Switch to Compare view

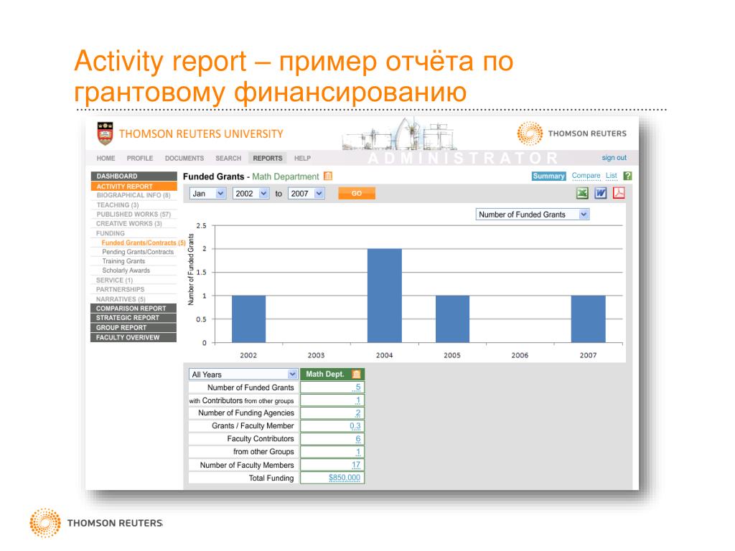tap(586, 176)
